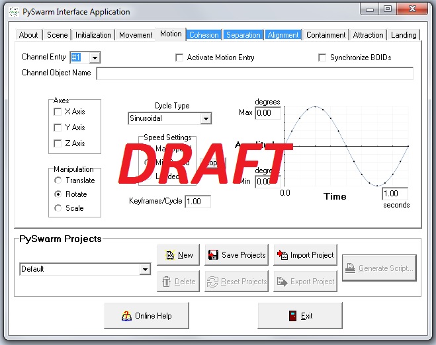Click the Reset Projects refresh icon

pyautogui.click(x=212, y=282)
